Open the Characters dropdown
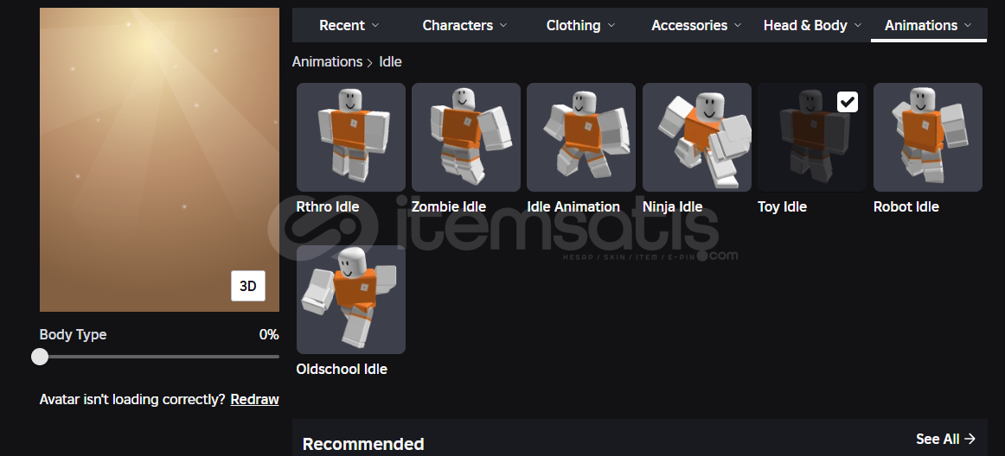This screenshot has width=1005, height=456. pyautogui.click(x=464, y=26)
